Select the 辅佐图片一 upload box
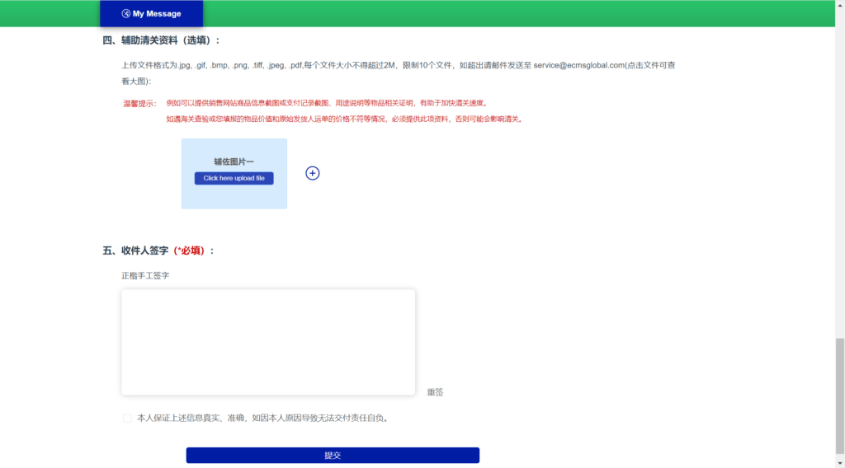The height and width of the screenshot is (468, 845). pyautogui.click(x=234, y=174)
